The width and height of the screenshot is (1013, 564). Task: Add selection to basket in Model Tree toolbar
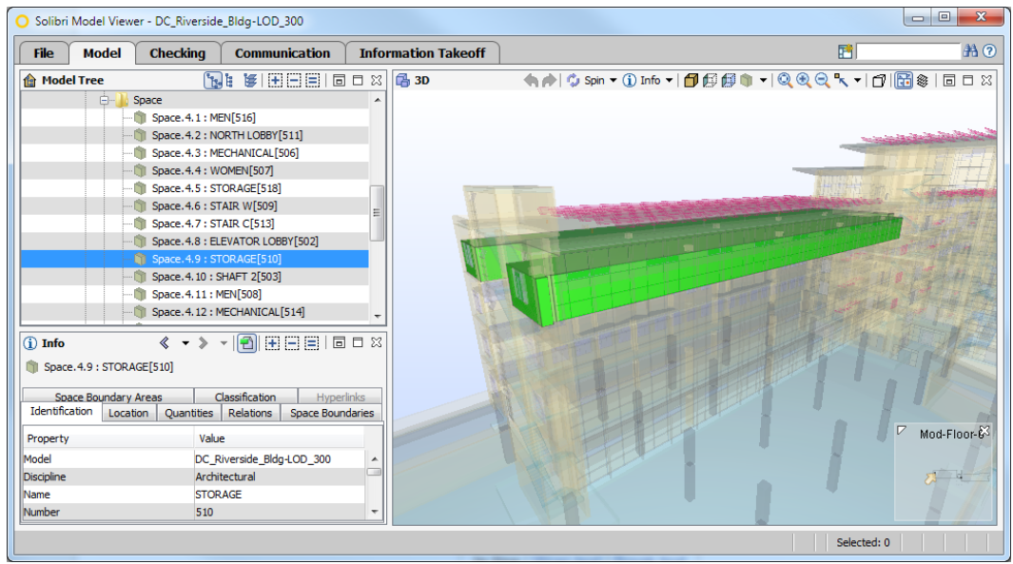(x=275, y=80)
